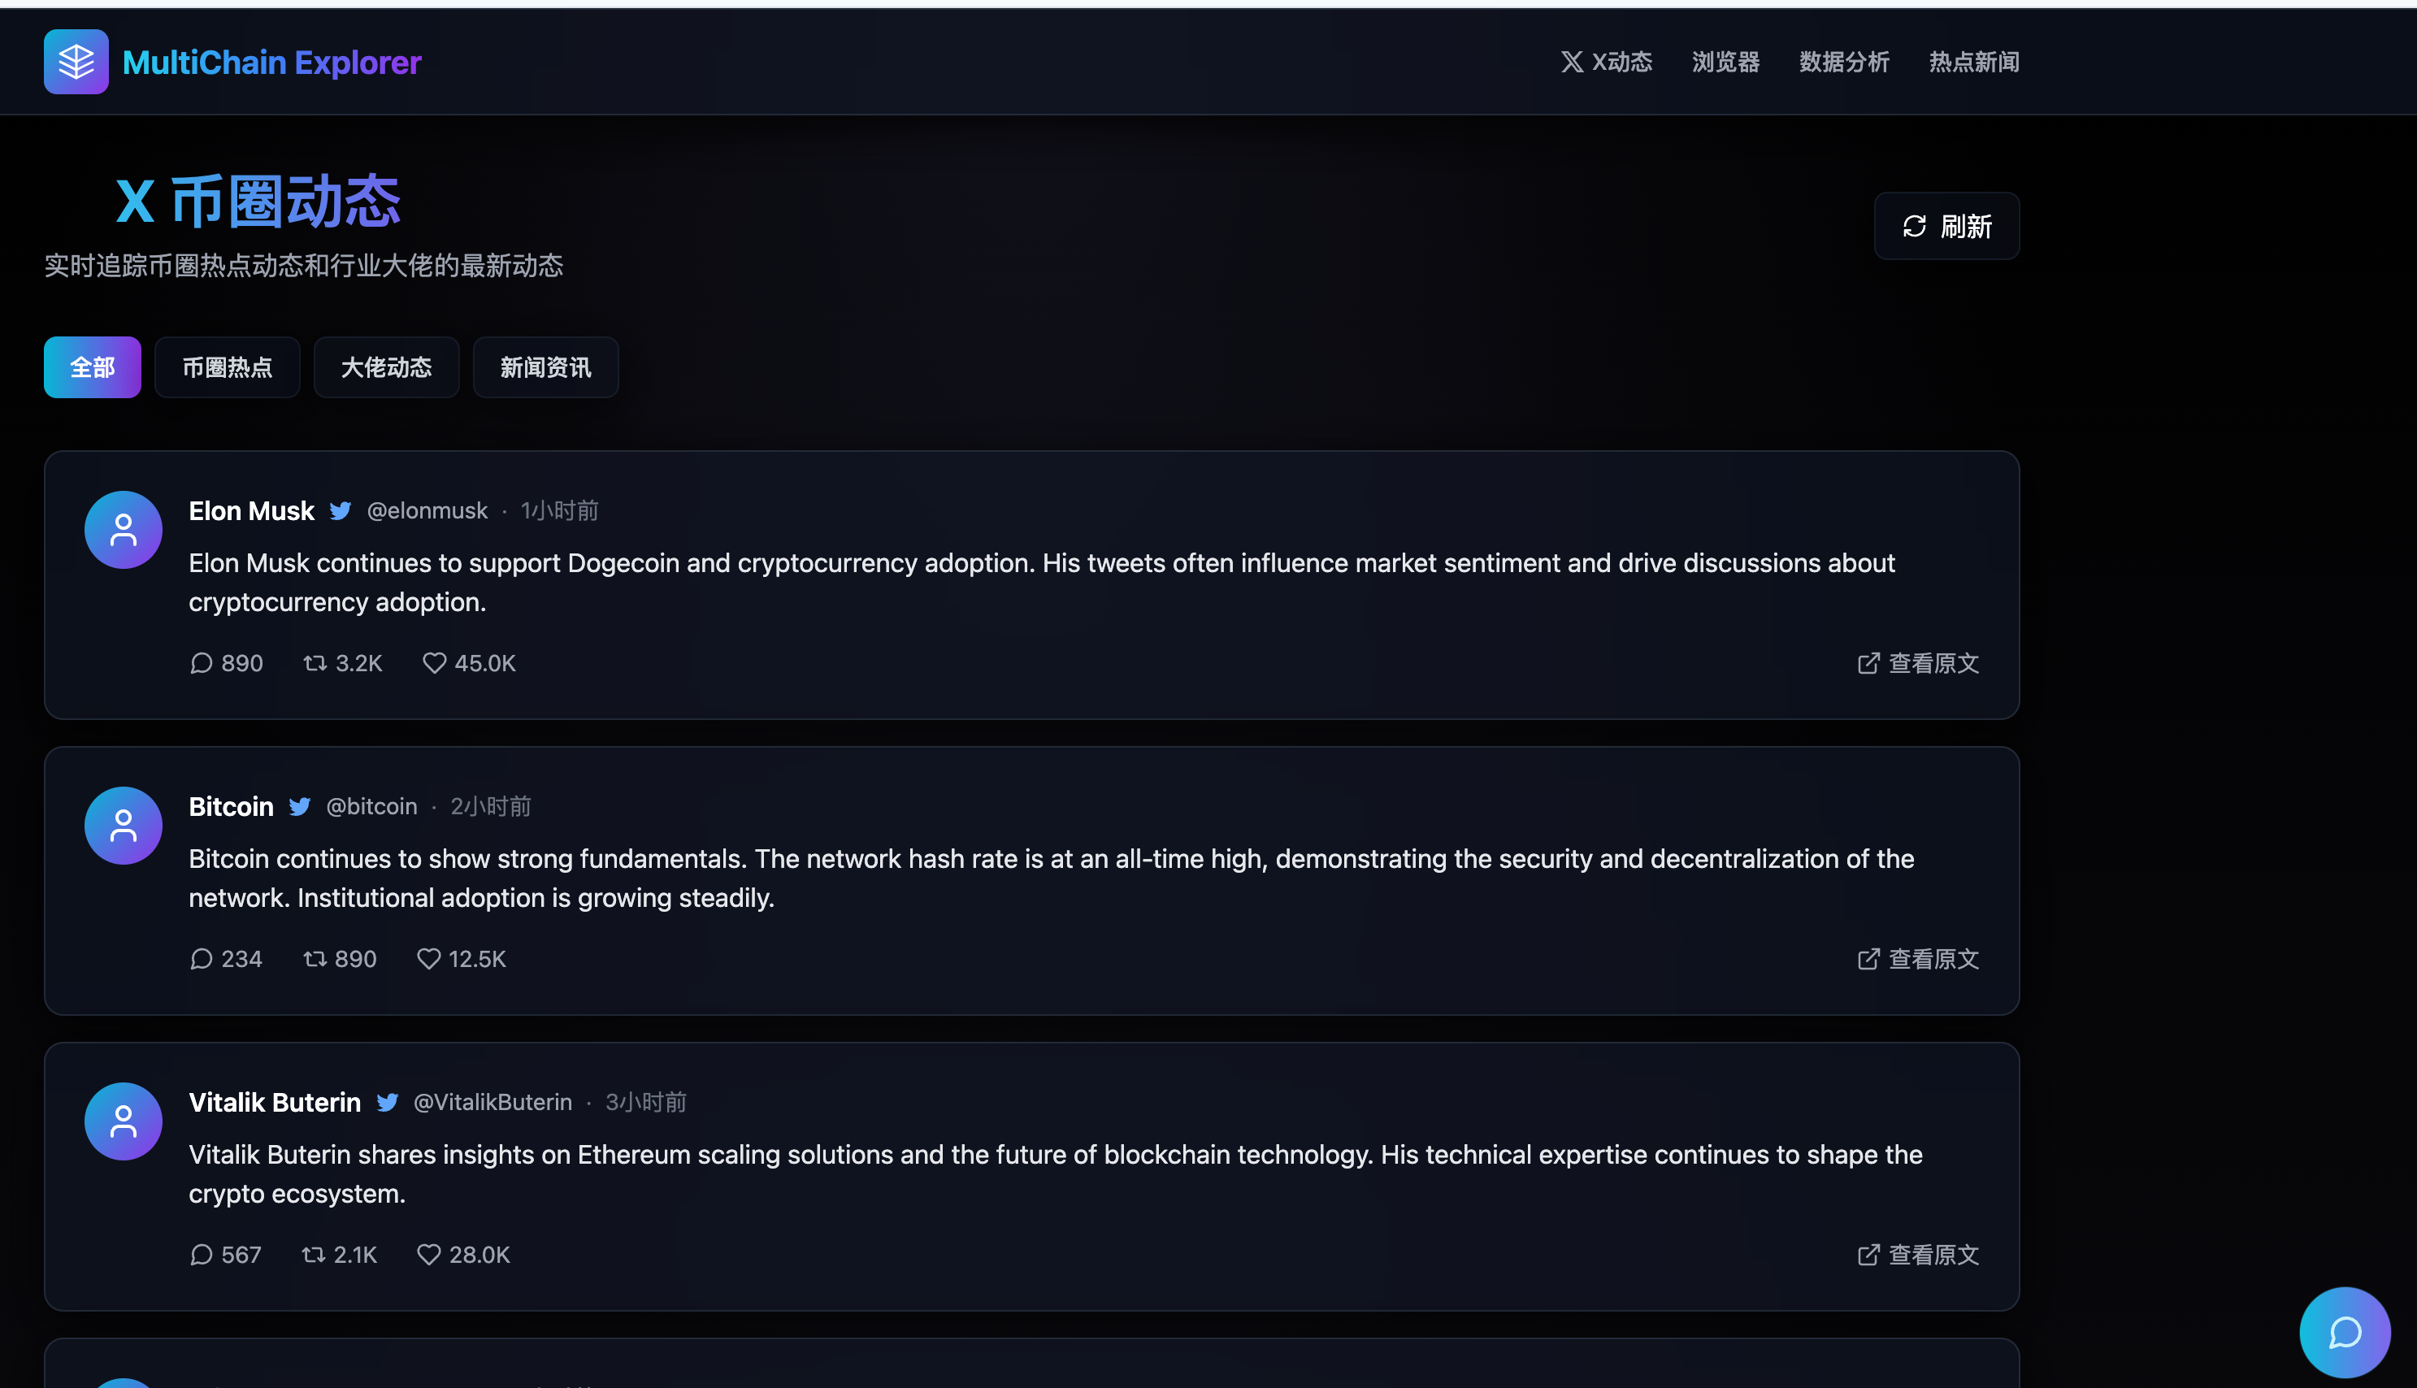Click the like heart on the Bitcoin post

click(429, 959)
